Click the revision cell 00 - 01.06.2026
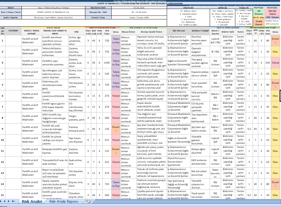Viewport: 281px width, 207px height. pos(139,12)
